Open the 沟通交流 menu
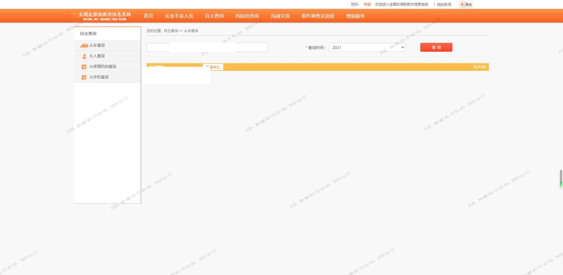The width and height of the screenshot is (563, 275). point(280,16)
